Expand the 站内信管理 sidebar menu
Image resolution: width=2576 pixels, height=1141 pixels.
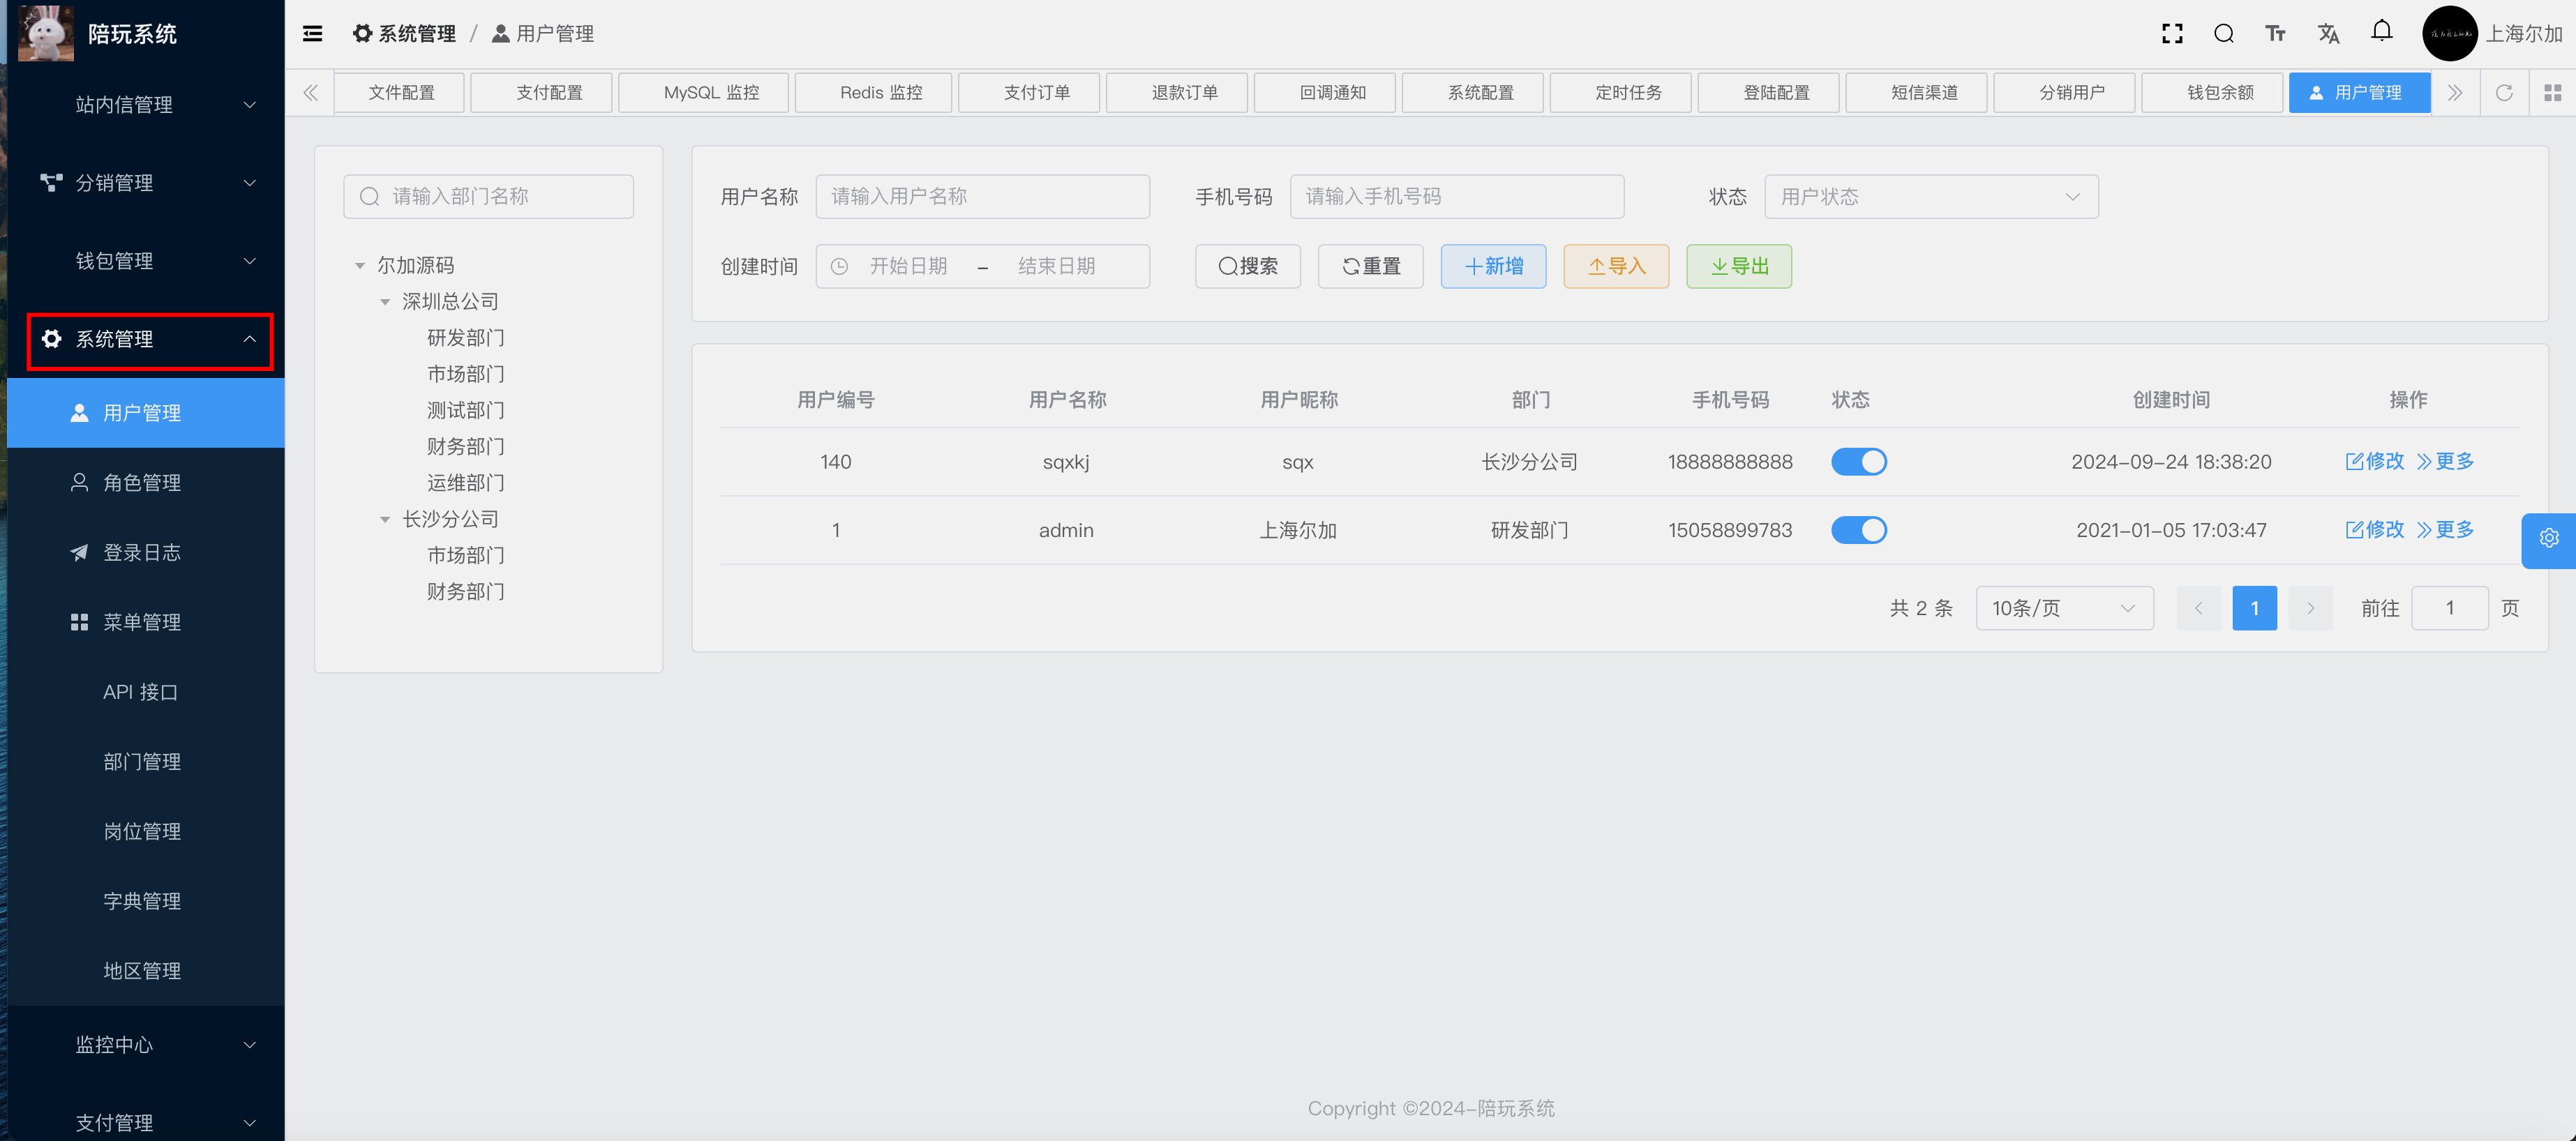146,105
